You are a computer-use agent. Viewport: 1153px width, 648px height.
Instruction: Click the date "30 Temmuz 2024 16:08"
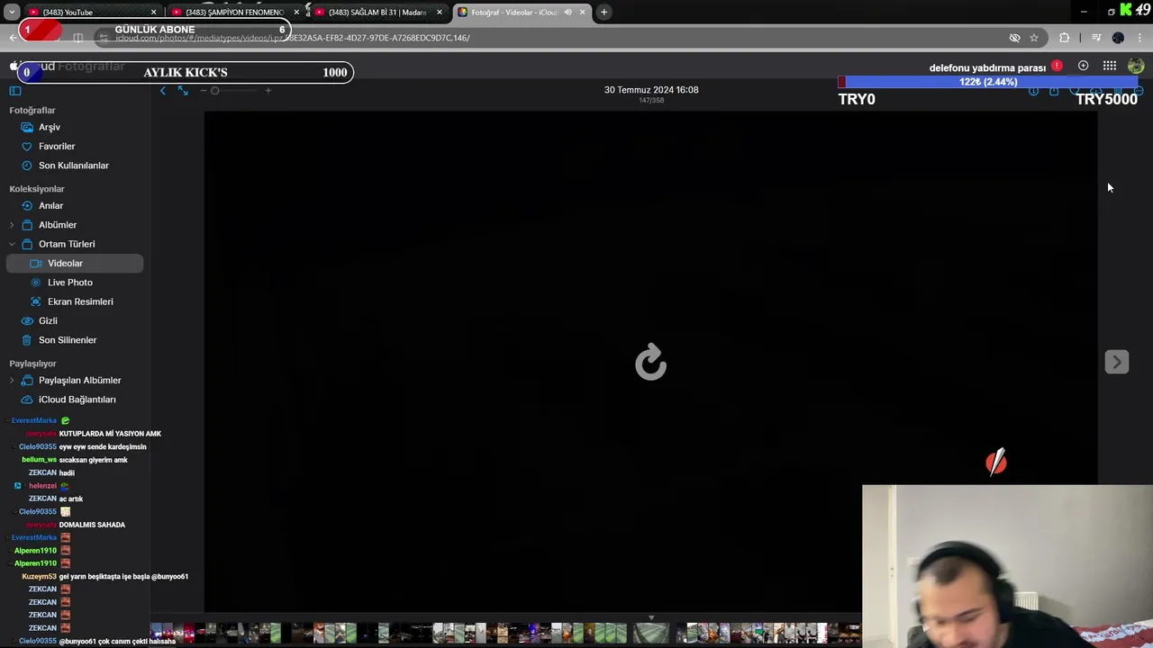click(651, 90)
